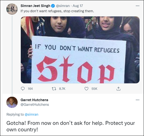Click the 55K likes count
This screenshot has height=136, width=144.
[94, 89]
